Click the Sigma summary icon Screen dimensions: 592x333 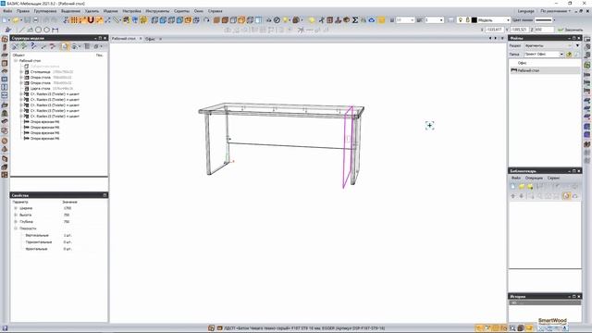[355, 20]
